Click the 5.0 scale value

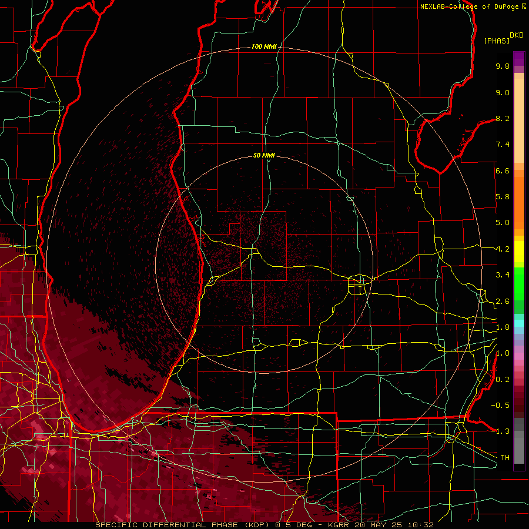pyautogui.click(x=503, y=223)
